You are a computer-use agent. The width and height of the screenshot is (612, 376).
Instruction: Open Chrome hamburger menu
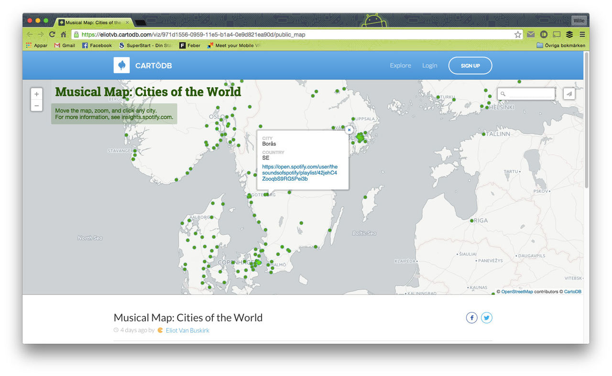pos(582,34)
